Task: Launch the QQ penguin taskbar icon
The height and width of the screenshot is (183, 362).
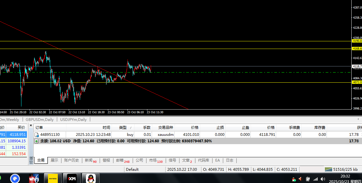Action: (90, 178)
